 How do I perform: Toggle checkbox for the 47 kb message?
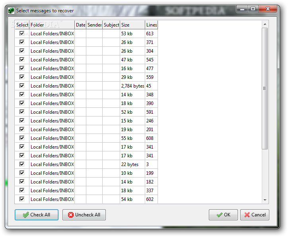pos(22,59)
